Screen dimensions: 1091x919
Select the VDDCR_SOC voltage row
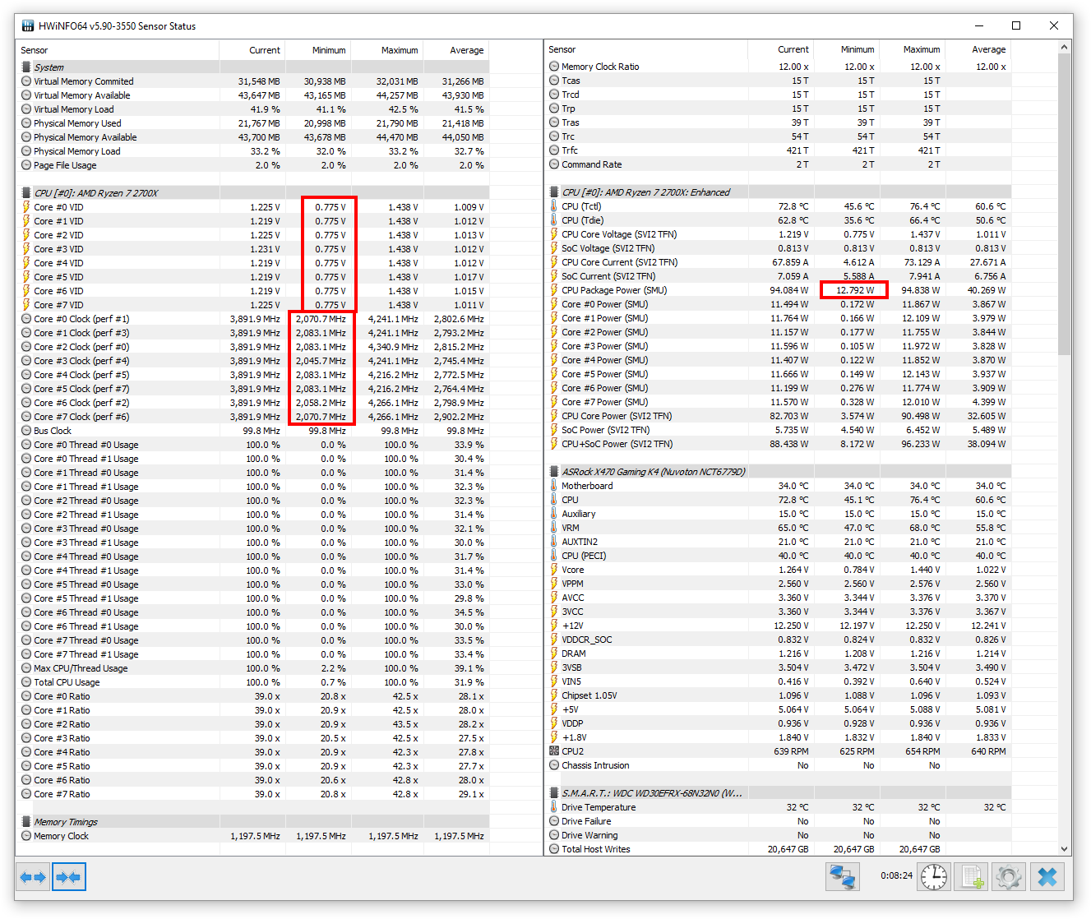779,640
